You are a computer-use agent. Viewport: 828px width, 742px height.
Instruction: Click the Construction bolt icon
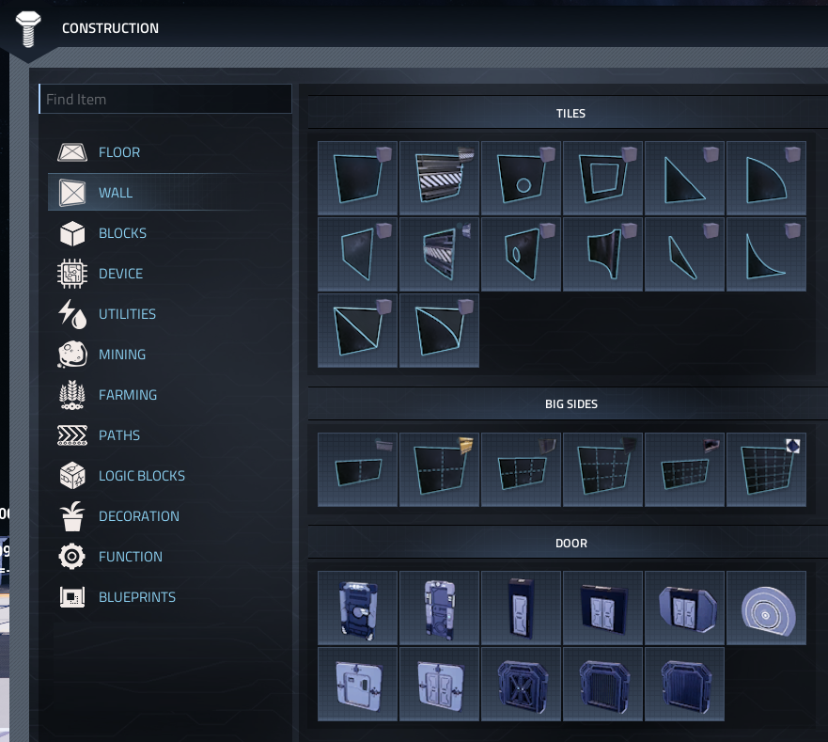(28, 28)
